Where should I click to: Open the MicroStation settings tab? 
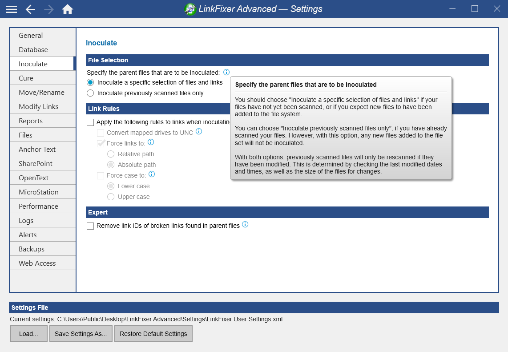pos(43,192)
